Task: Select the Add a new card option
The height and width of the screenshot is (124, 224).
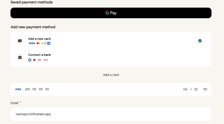Action: click(111, 41)
